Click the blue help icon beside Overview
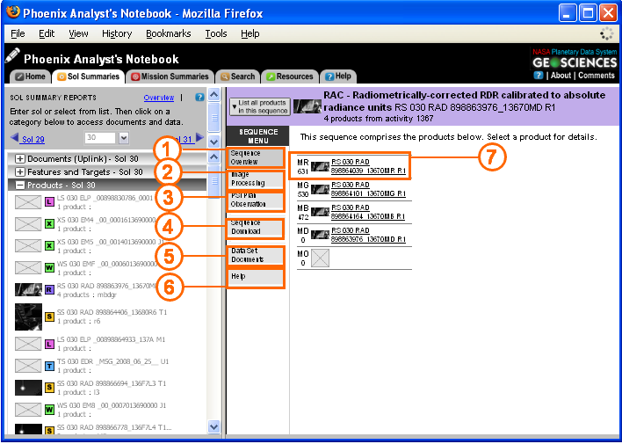This screenshot has width=622, height=444. tap(199, 98)
